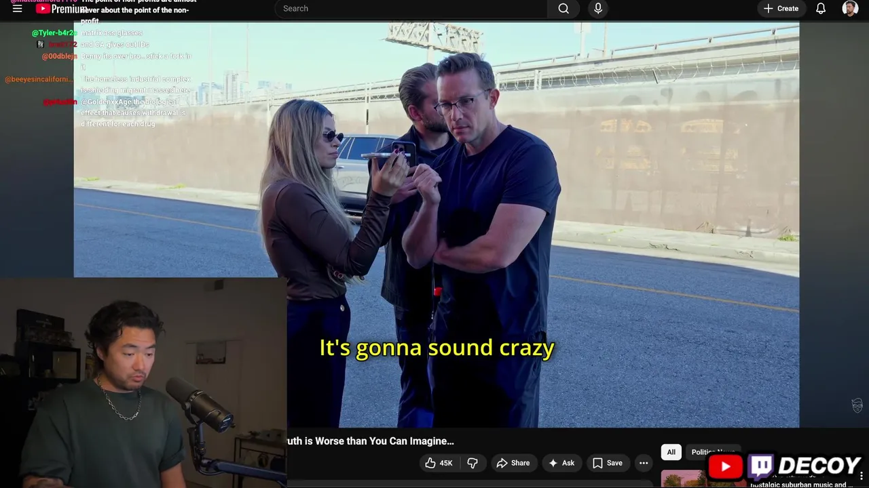Select the All filter chip
Screen dimensions: 869x488
[671, 452]
